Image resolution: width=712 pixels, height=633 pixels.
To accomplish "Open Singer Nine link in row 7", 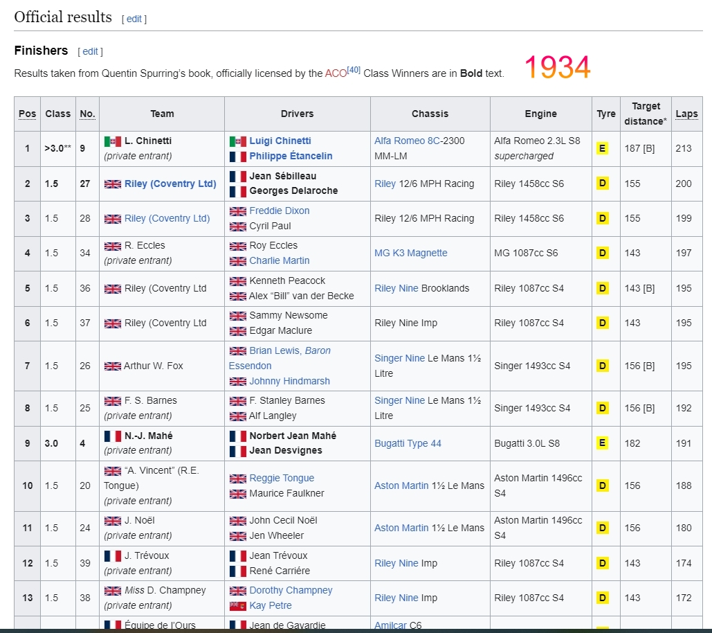I will pos(400,358).
